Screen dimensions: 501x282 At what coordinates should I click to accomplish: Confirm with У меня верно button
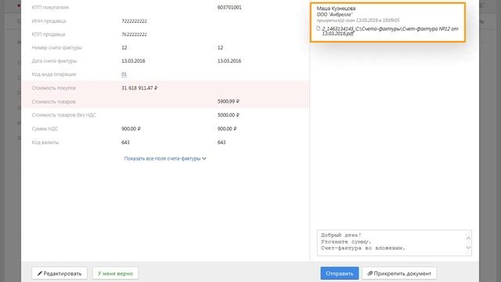[115, 273]
